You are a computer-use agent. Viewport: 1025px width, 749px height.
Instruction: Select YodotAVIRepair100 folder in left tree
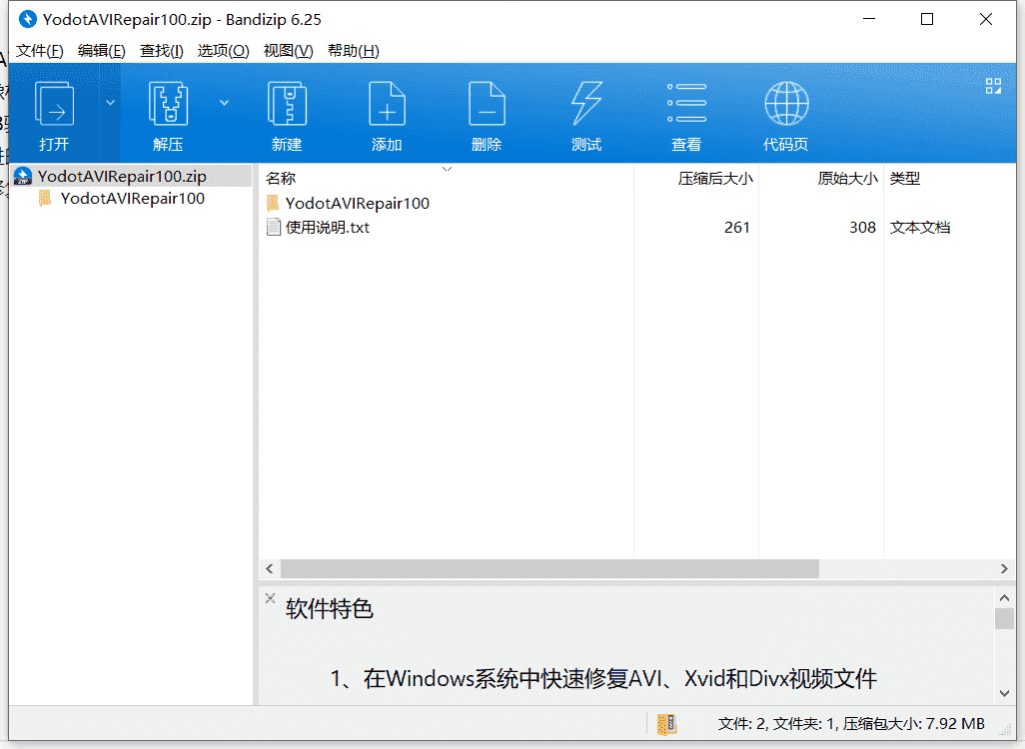pos(132,199)
